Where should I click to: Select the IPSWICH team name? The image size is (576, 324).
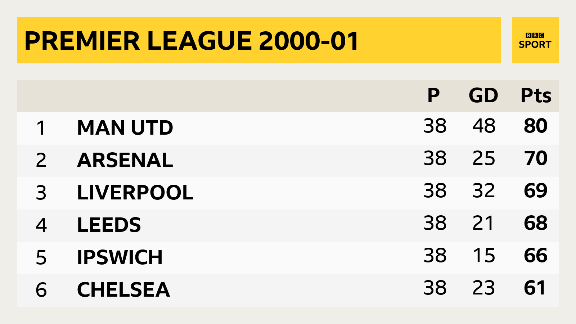120,257
